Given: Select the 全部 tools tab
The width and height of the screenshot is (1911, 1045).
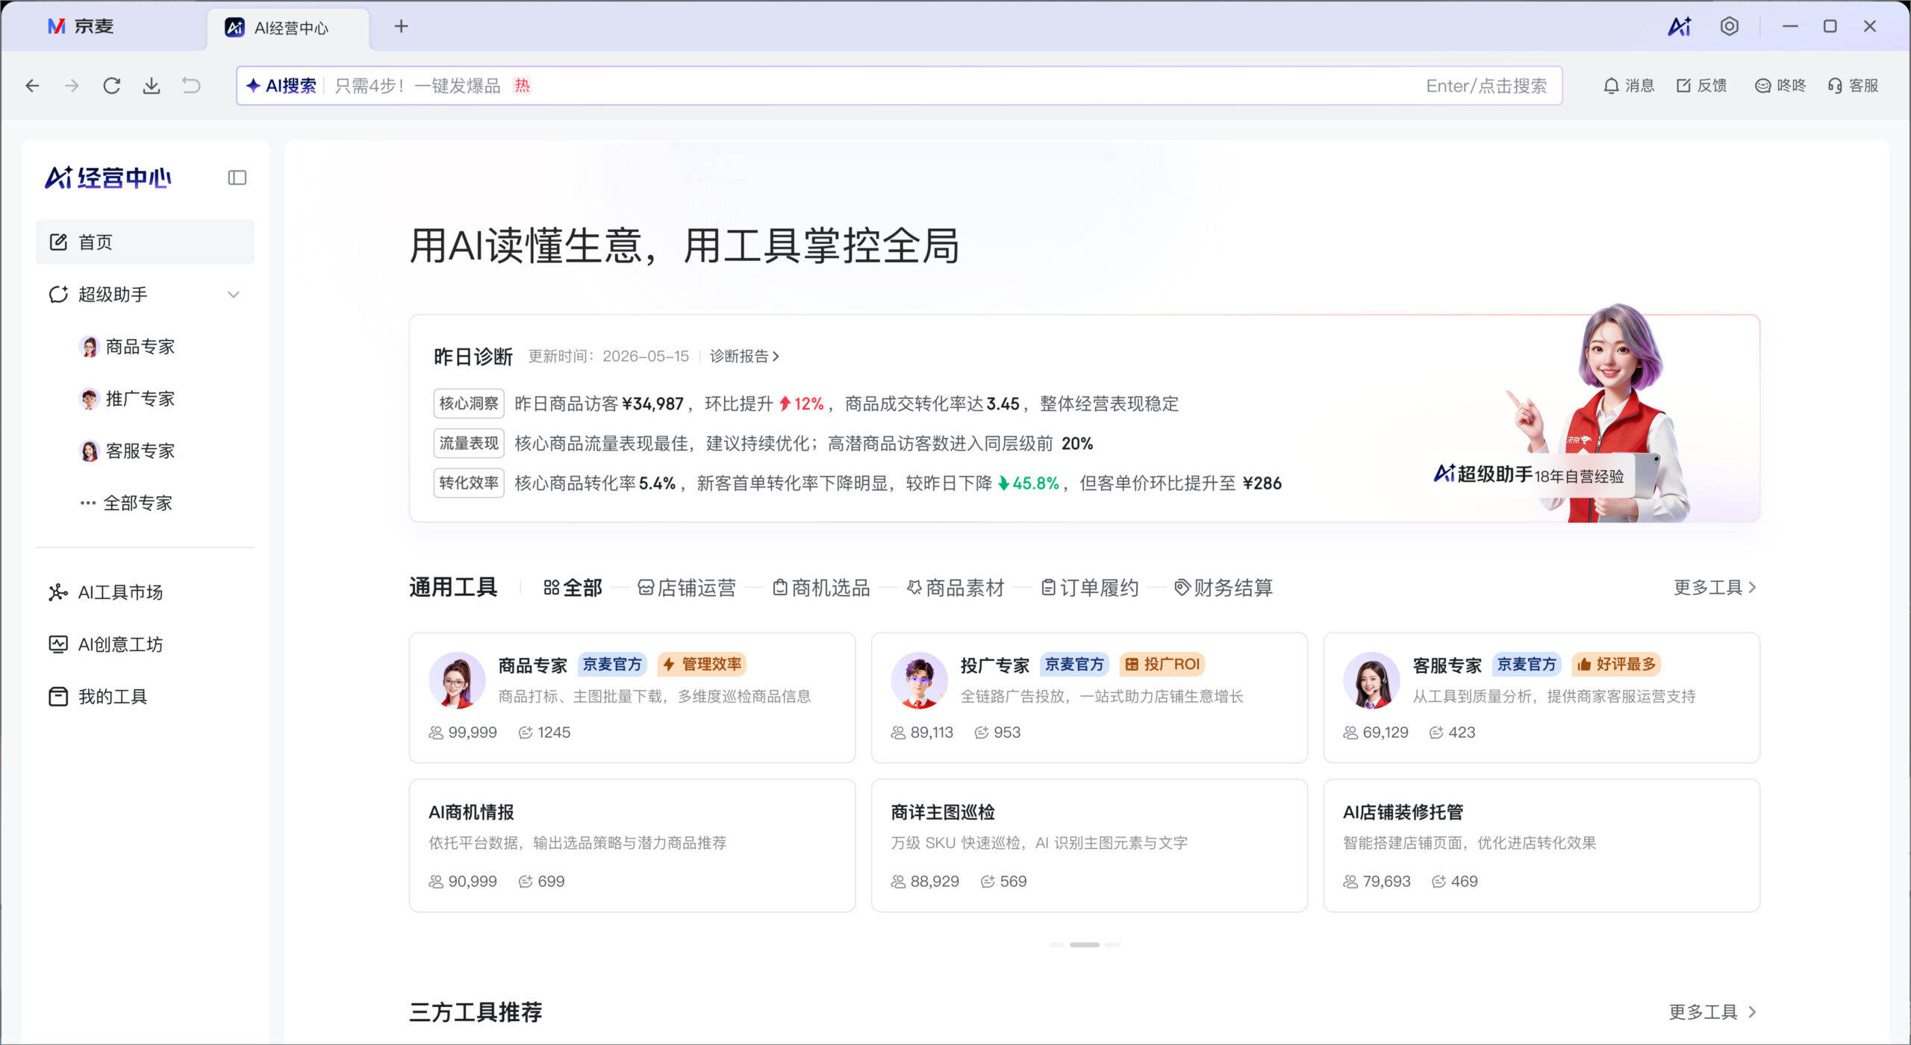Looking at the screenshot, I should coord(573,588).
